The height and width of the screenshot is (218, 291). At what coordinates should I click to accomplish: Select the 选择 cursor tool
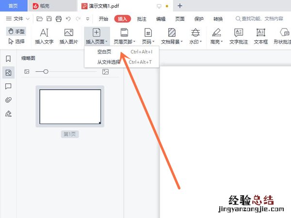coord(16,41)
